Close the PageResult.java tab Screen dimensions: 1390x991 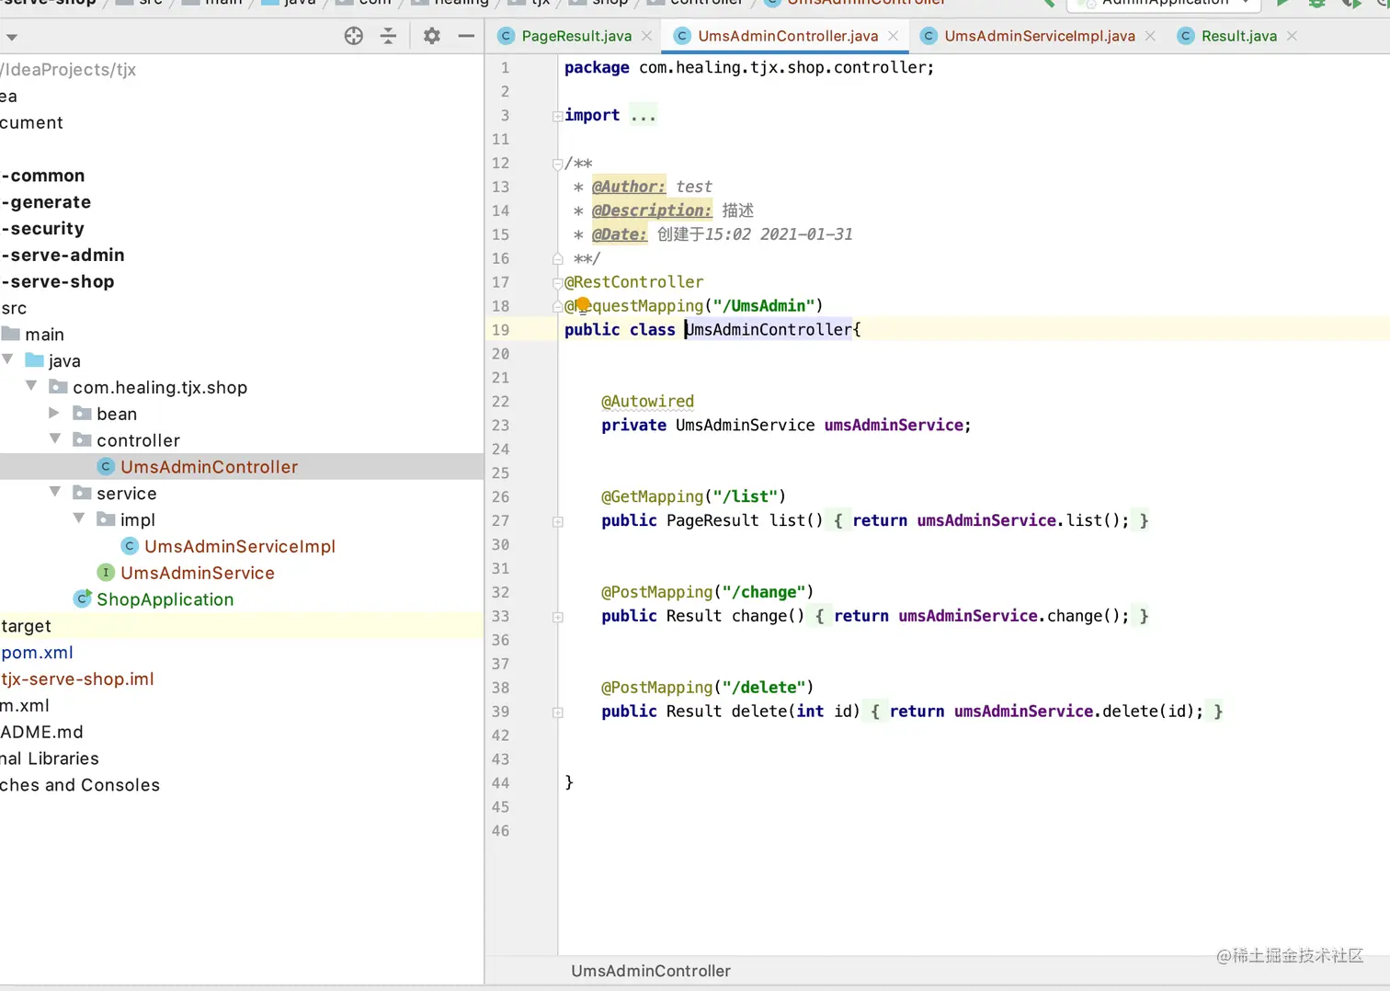tap(647, 36)
